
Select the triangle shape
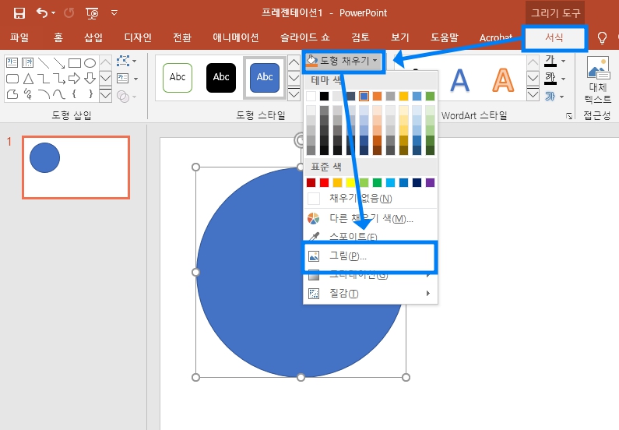pyautogui.click(x=28, y=79)
